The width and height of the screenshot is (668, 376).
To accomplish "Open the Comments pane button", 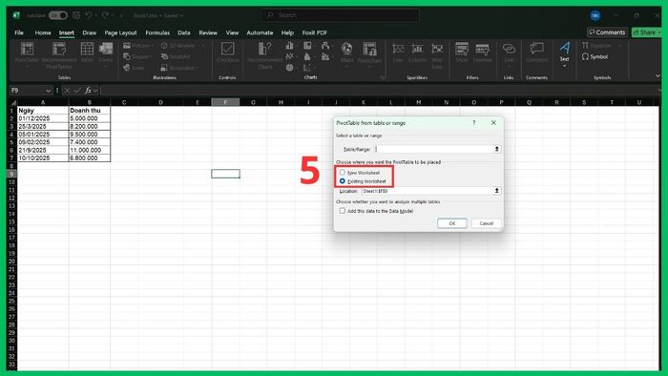I will tap(607, 32).
